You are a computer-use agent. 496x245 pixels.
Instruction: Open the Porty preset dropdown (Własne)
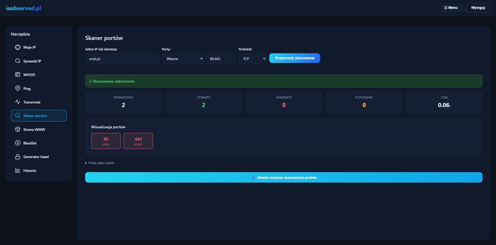pyautogui.click(x=183, y=59)
